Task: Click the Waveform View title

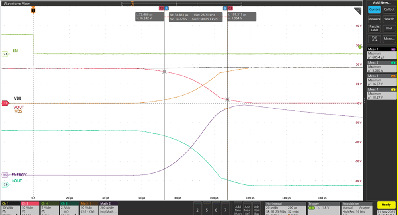Action: pyautogui.click(x=17, y=4)
